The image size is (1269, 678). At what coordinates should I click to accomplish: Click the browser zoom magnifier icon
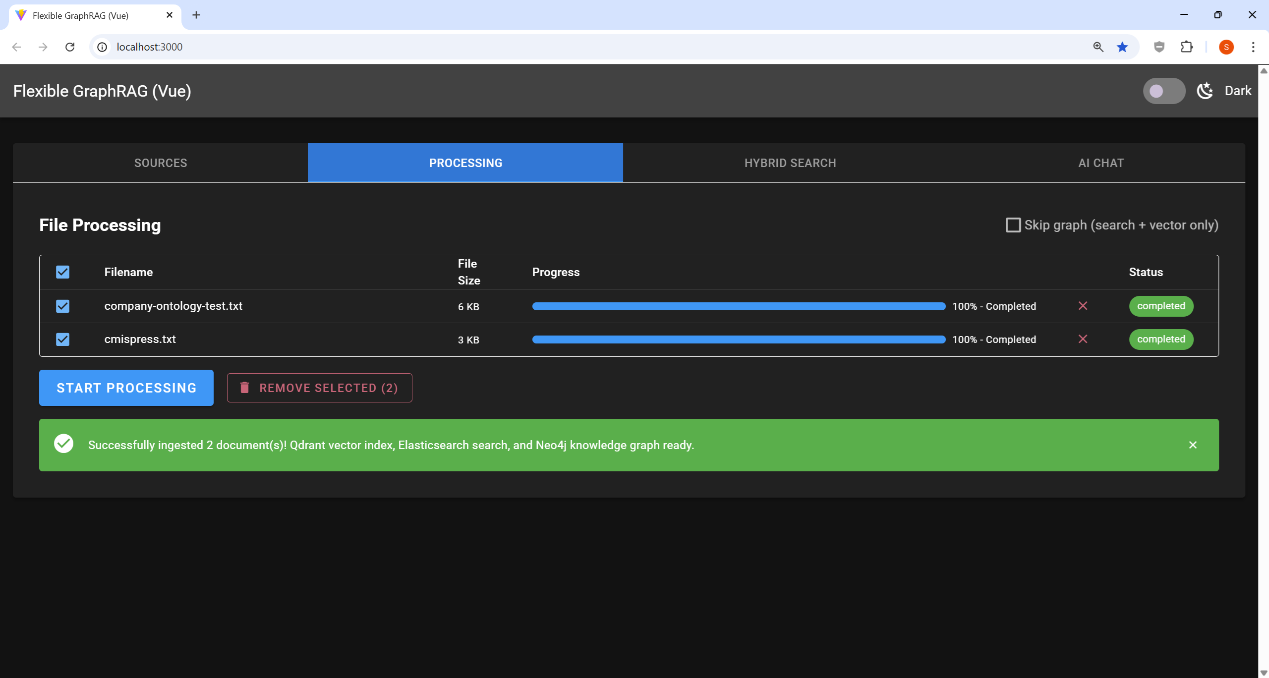[x=1098, y=47]
